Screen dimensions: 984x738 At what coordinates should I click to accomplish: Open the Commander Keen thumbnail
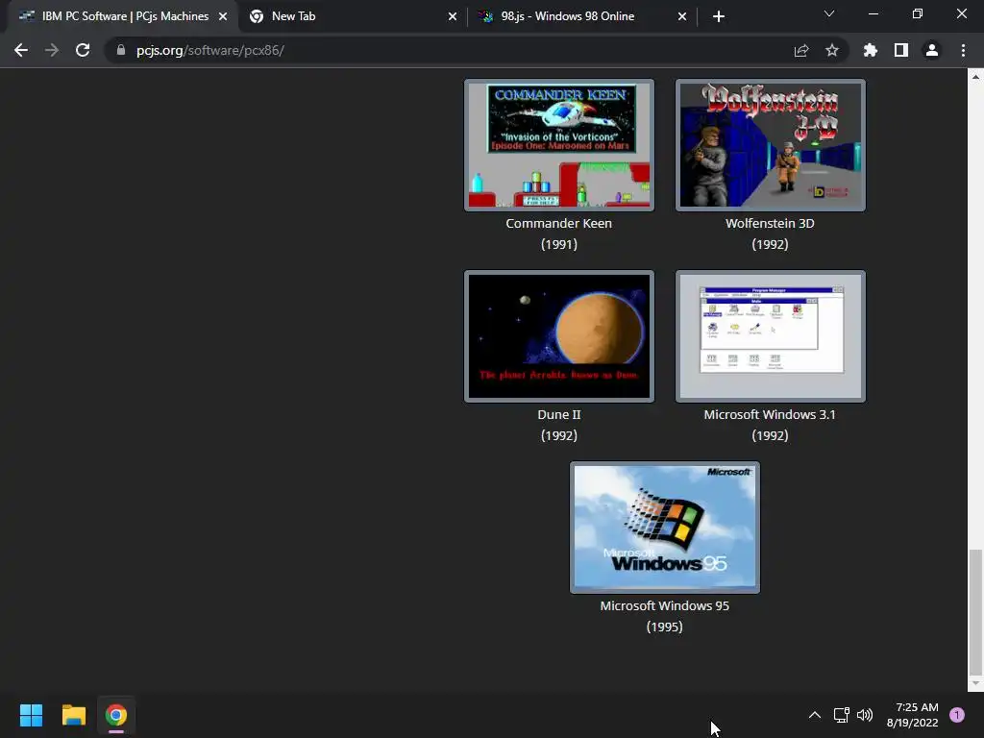[x=559, y=145]
